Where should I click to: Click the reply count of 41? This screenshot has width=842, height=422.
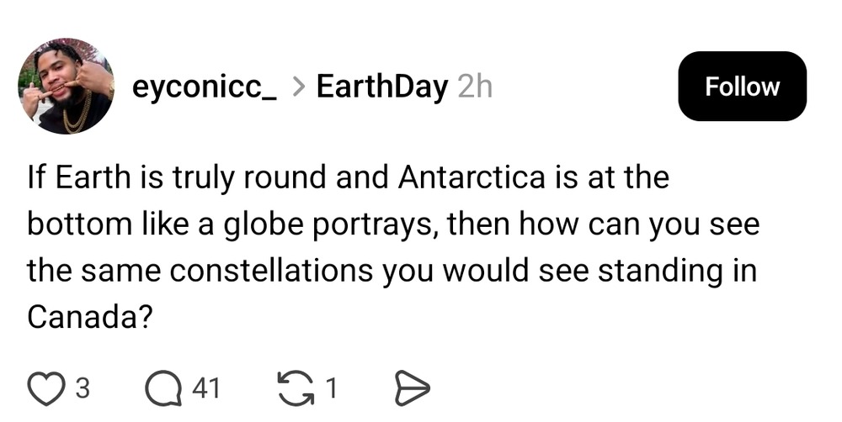point(206,388)
